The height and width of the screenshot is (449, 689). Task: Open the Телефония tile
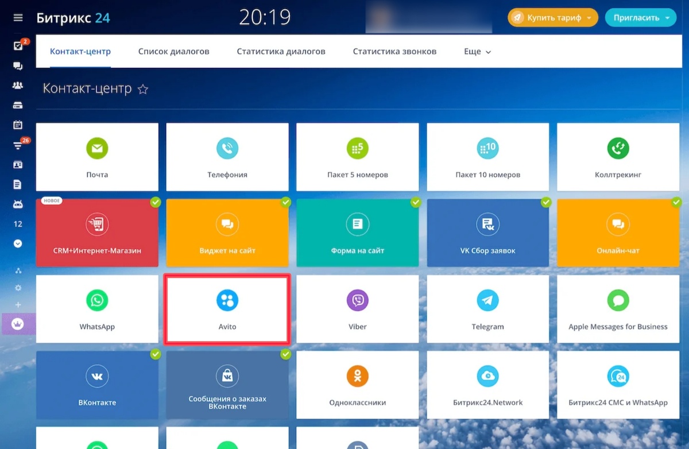pos(227,157)
